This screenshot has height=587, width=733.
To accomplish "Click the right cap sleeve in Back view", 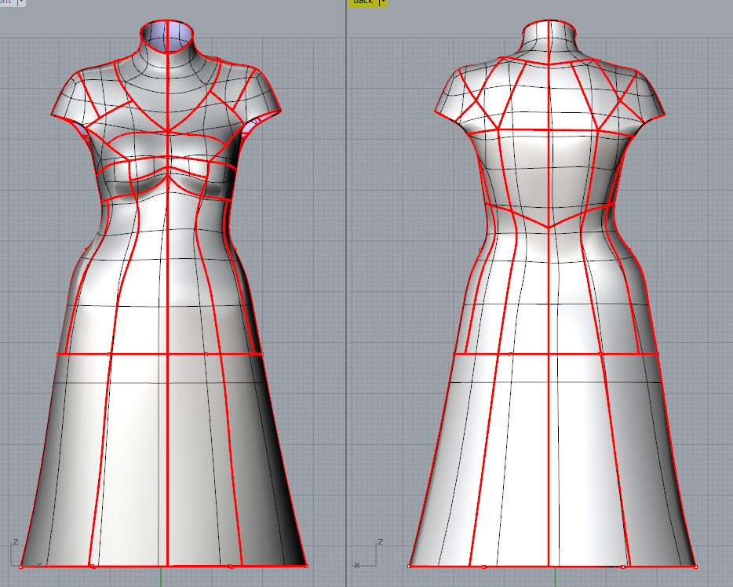I will coord(647,98).
